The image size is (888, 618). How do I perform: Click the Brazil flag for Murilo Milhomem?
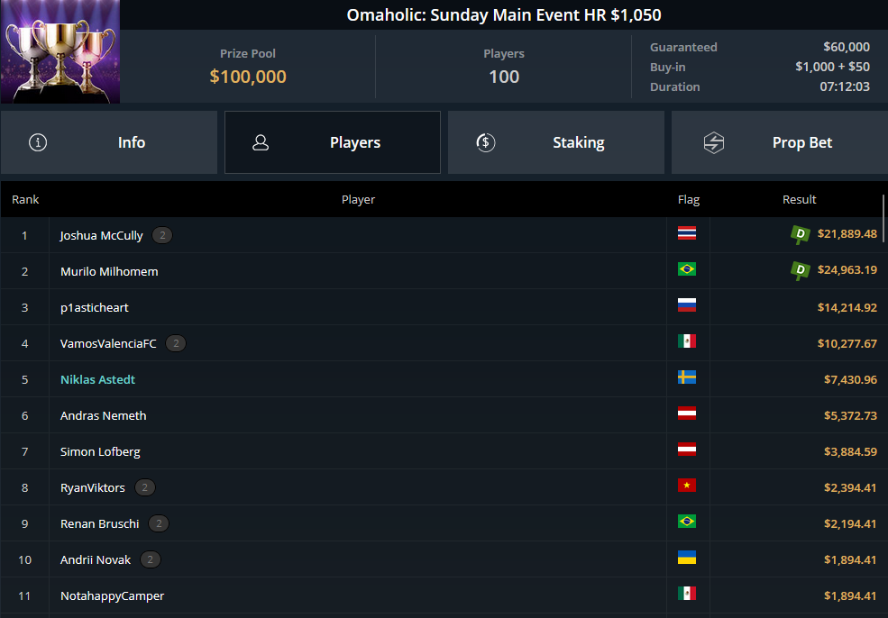point(687,269)
